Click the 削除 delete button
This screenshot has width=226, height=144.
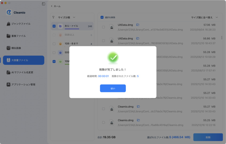[208, 137]
